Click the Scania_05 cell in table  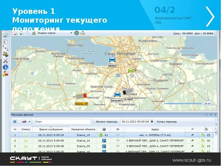(83, 146)
